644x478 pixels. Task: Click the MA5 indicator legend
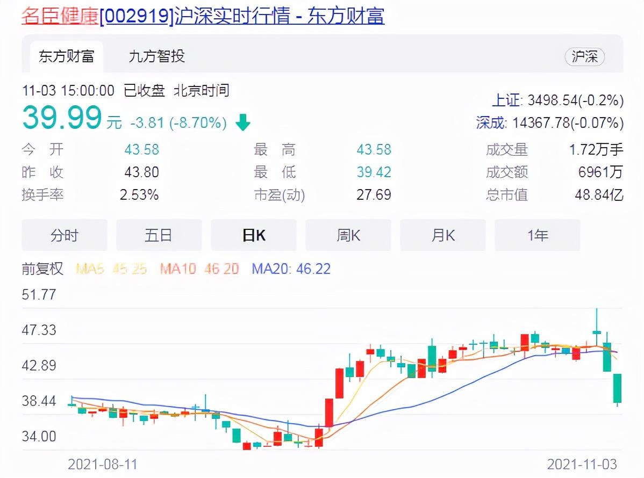click(x=111, y=269)
